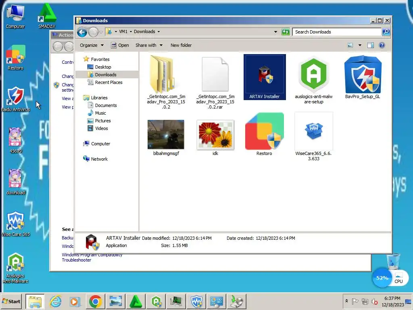Screen dimensions: 413x310
Task: Open the ARTAV Installer file
Action: pyautogui.click(x=265, y=77)
